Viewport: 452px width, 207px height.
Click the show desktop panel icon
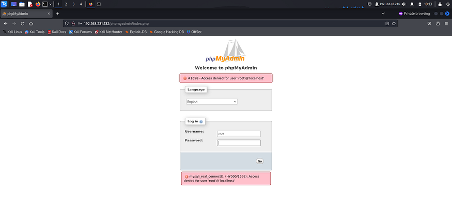click(14, 4)
